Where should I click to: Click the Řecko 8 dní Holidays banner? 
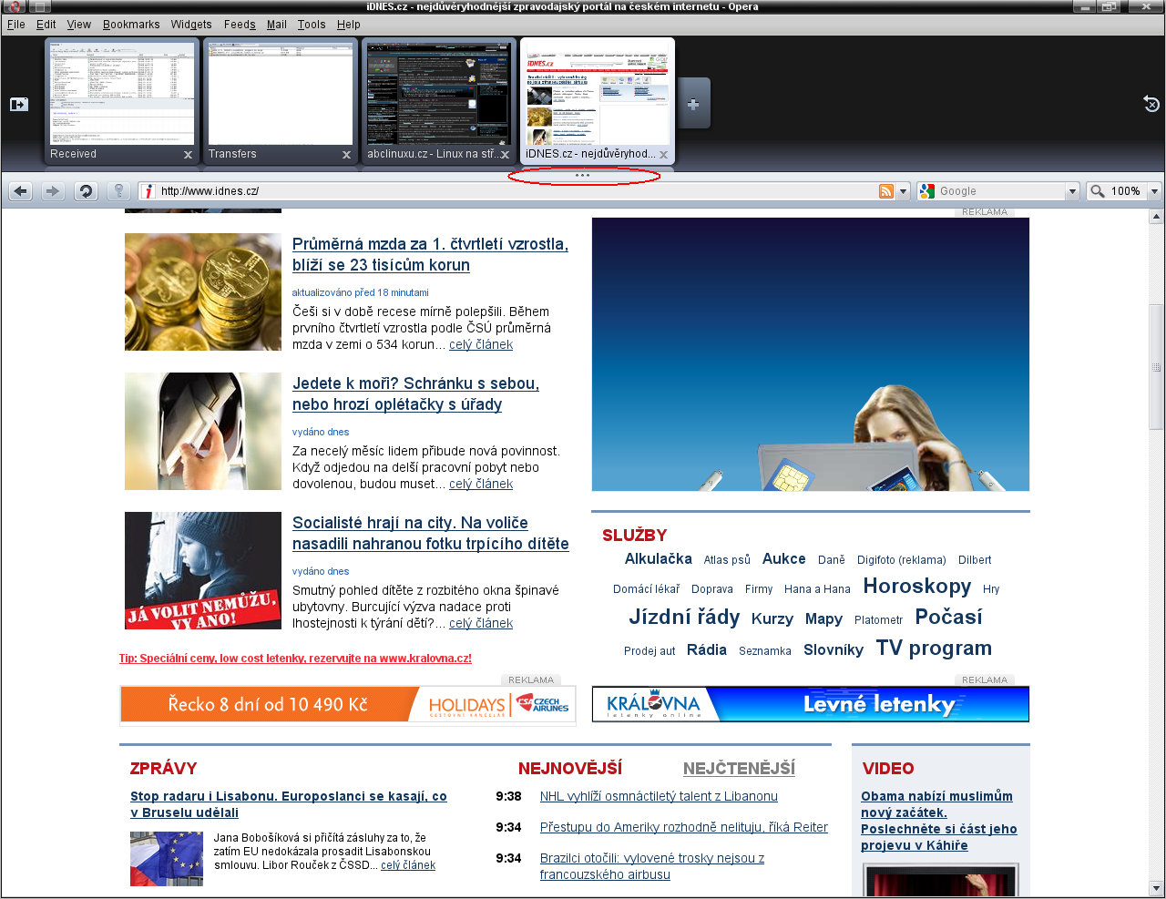click(348, 705)
